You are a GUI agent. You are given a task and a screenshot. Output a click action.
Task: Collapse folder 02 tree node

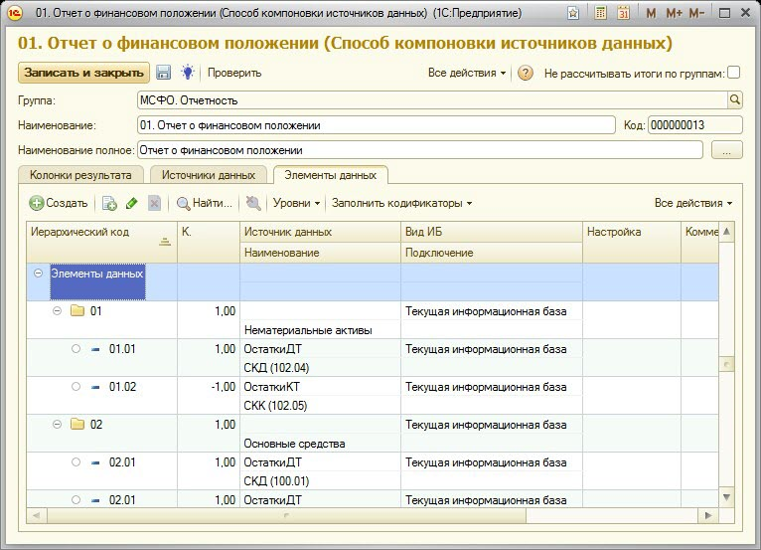(57, 424)
